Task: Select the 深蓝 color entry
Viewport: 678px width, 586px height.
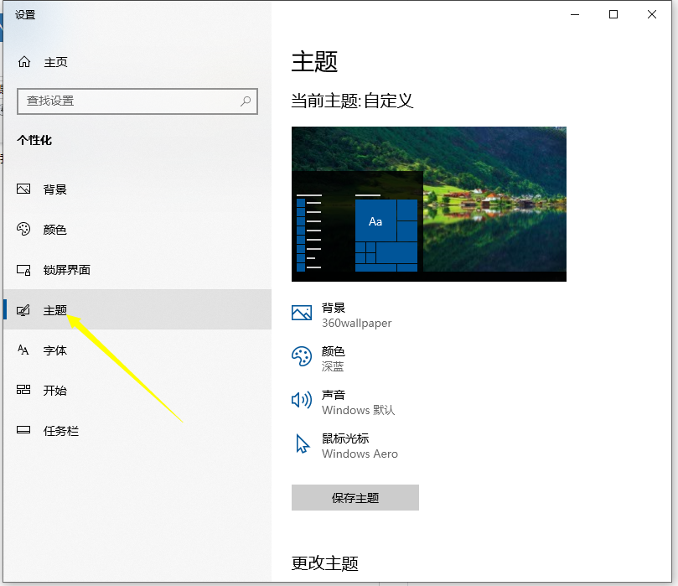Action: tap(332, 366)
